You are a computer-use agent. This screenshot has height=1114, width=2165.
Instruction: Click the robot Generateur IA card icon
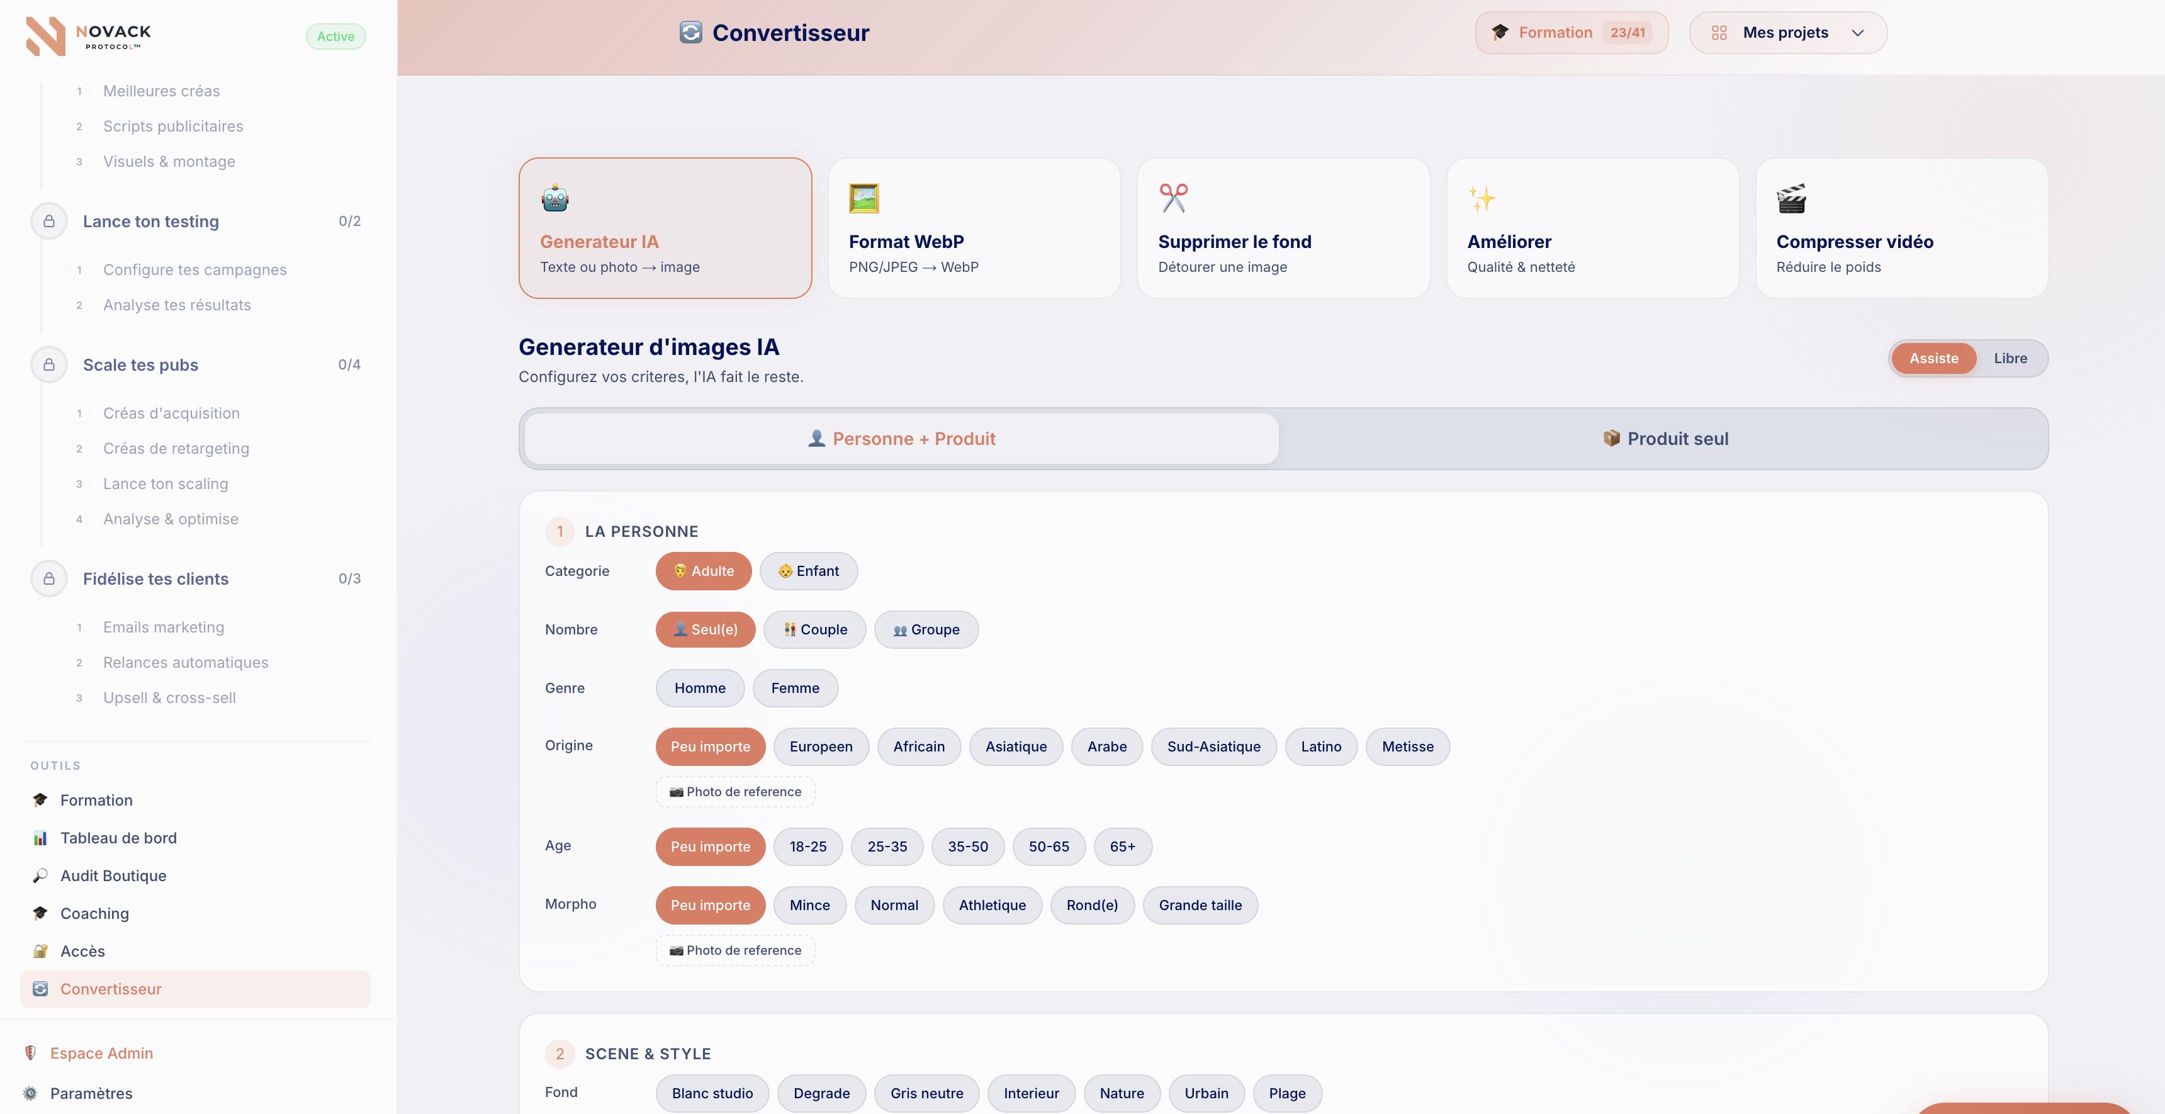tap(554, 198)
